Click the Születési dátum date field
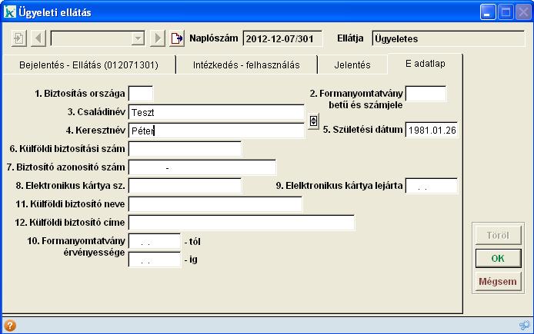 431,130
